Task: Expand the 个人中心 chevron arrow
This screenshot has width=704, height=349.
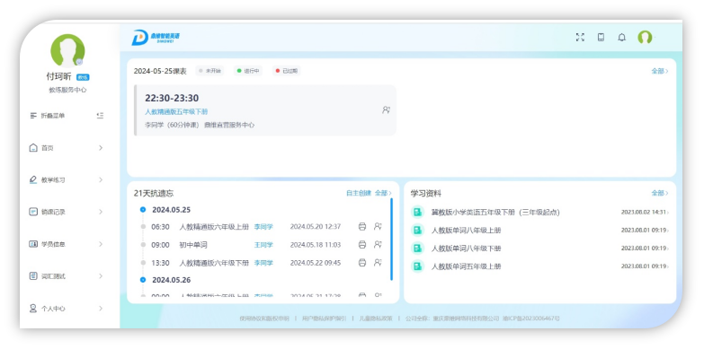Action: point(101,309)
